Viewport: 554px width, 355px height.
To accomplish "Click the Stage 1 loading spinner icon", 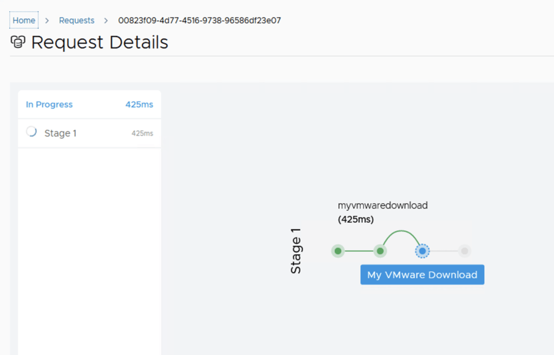I will click(x=31, y=132).
